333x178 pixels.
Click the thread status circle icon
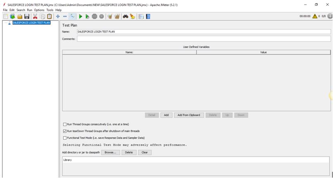[x=330, y=16]
